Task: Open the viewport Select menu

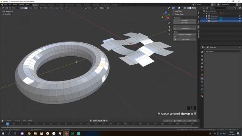Action: (x=36, y=8)
